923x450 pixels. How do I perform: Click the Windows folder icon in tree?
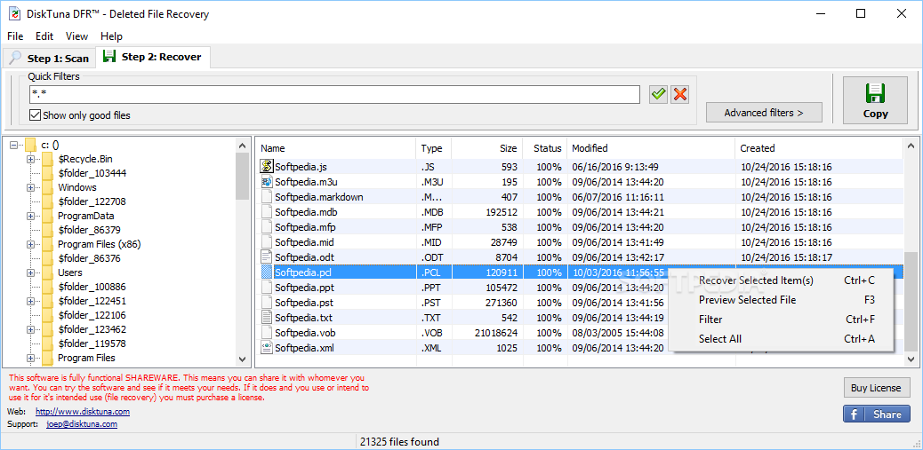(x=48, y=187)
